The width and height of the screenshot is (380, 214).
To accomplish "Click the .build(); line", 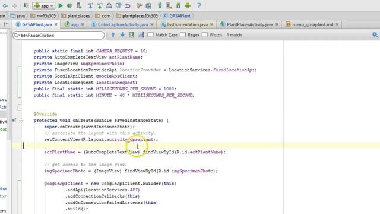I will (x=77, y=209).
